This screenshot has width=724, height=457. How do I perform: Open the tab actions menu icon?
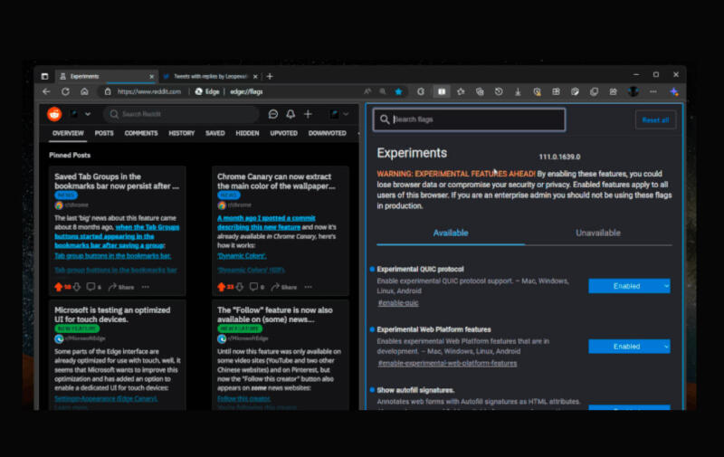(44, 76)
